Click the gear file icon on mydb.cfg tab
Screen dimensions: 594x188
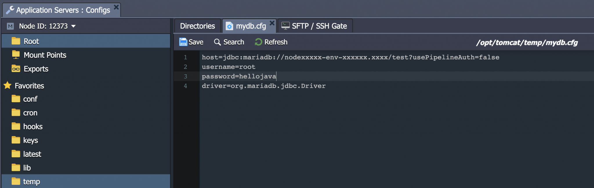click(x=230, y=26)
